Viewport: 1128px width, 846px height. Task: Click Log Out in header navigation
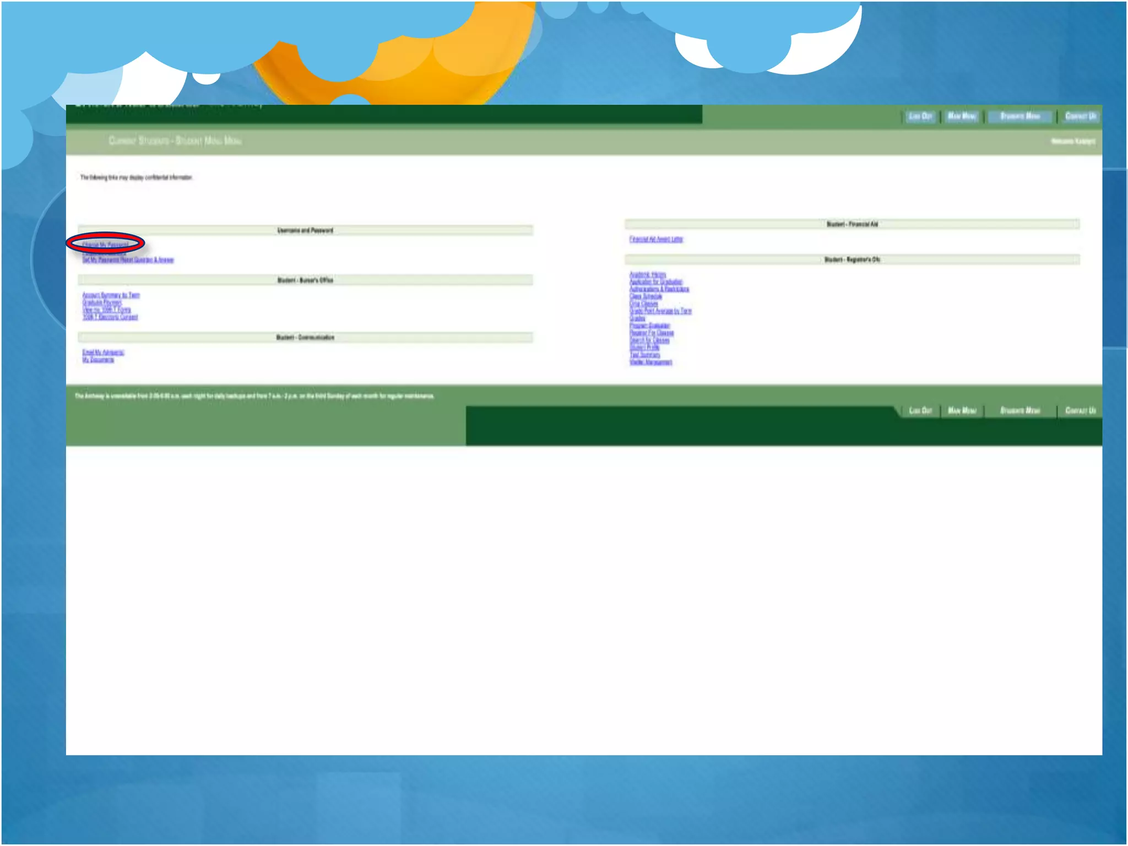click(920, 116)
